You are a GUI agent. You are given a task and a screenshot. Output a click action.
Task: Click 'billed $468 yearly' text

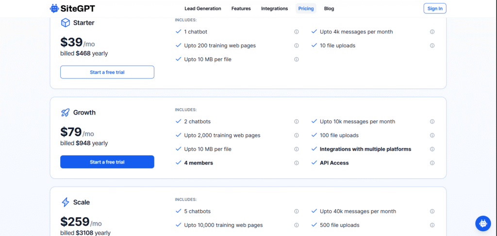(84, 53)
